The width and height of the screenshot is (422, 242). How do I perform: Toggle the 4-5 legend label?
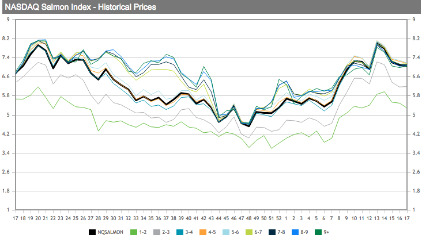212,232
